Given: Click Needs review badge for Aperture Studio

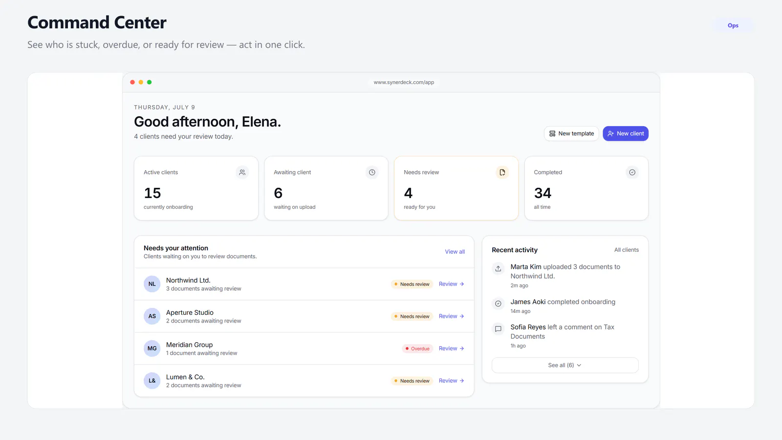Looking at the screenshot, I should 412,316.
